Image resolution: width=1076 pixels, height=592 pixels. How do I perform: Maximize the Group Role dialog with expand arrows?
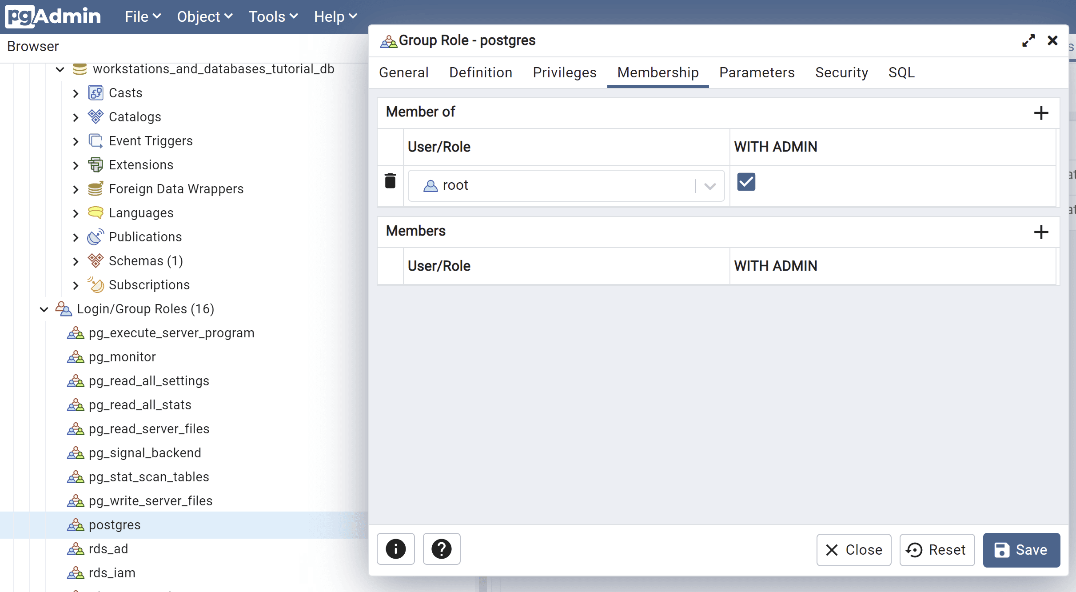[1028, 40]
